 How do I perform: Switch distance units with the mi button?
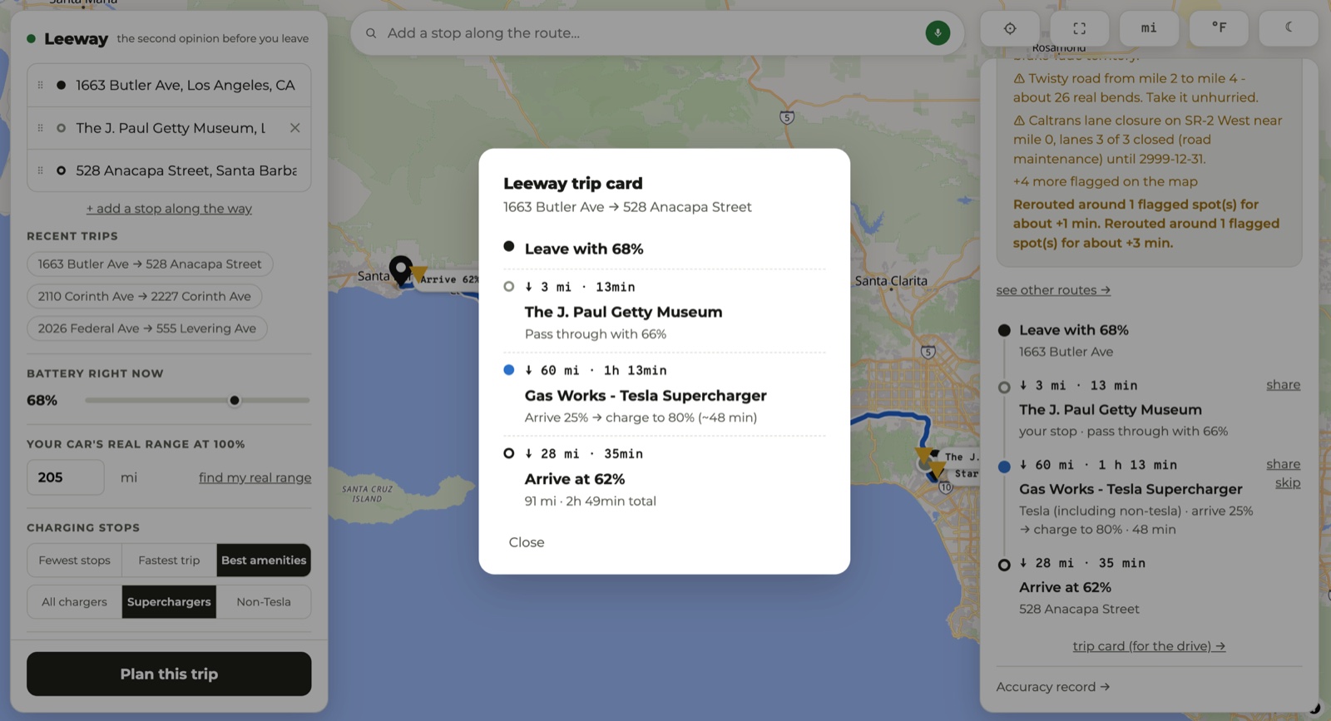click(1149, 28)
